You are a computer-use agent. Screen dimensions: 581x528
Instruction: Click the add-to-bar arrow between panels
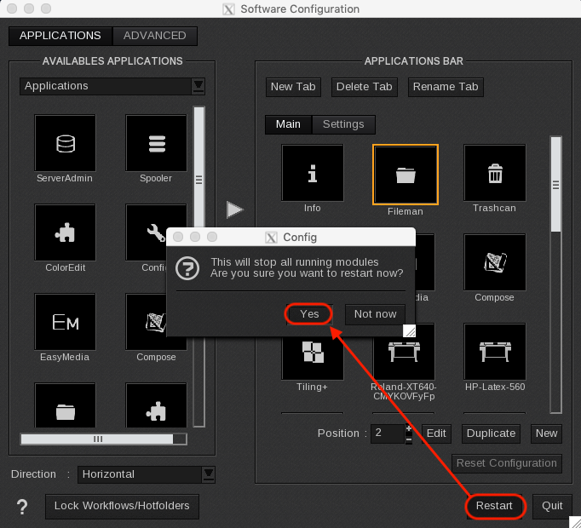tap(235, 209)
